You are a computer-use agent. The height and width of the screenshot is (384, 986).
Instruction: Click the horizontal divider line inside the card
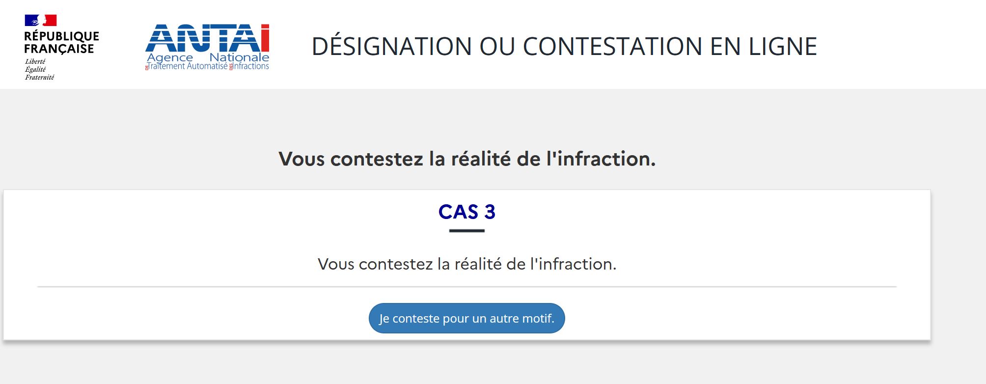[467, 286]
